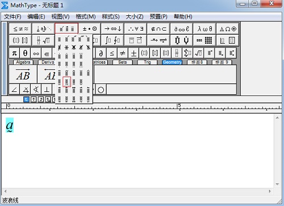Insert the circle symbol from Geometry tab

101,90
